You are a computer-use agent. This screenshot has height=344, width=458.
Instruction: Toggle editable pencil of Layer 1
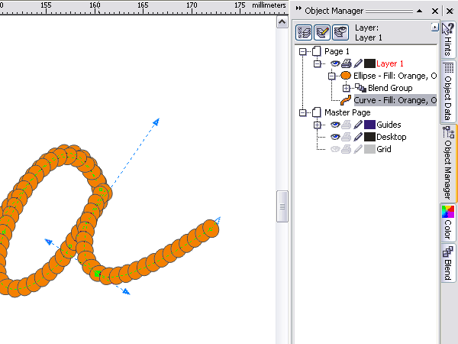point(358,63)
